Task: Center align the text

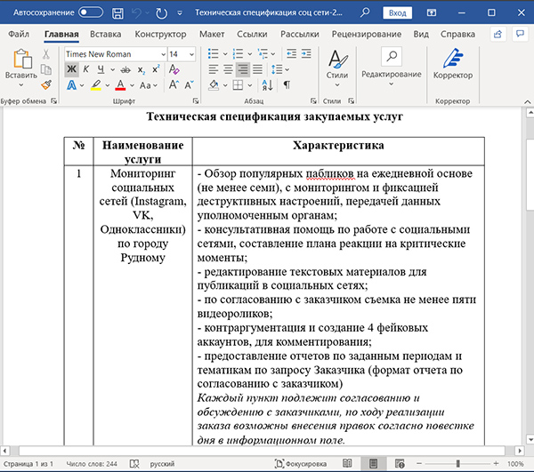Action: (x=228, y=69)
